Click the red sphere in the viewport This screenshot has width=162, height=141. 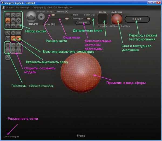(x=81, y=73)
